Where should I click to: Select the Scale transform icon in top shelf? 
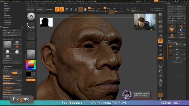71,9
